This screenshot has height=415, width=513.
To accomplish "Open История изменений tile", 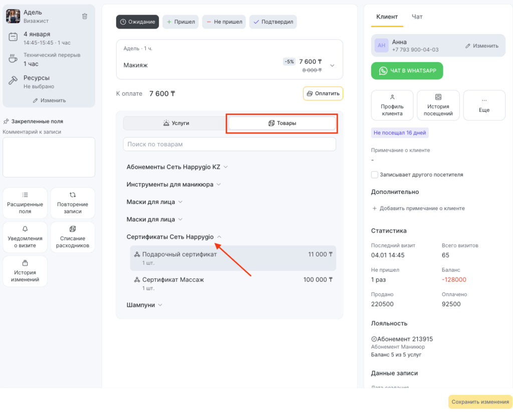I will [25, 271].
